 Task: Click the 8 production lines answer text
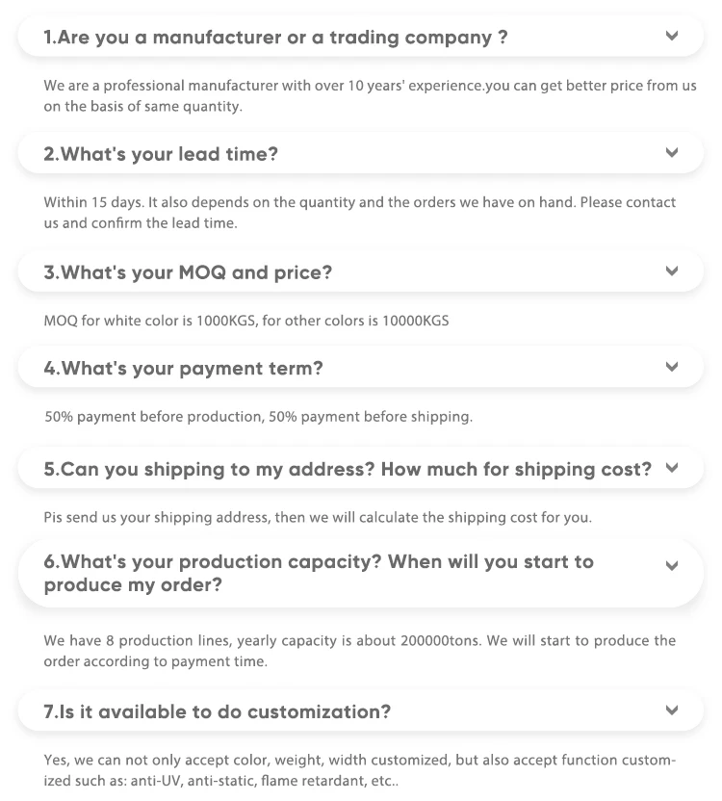[x=359, y=650]
